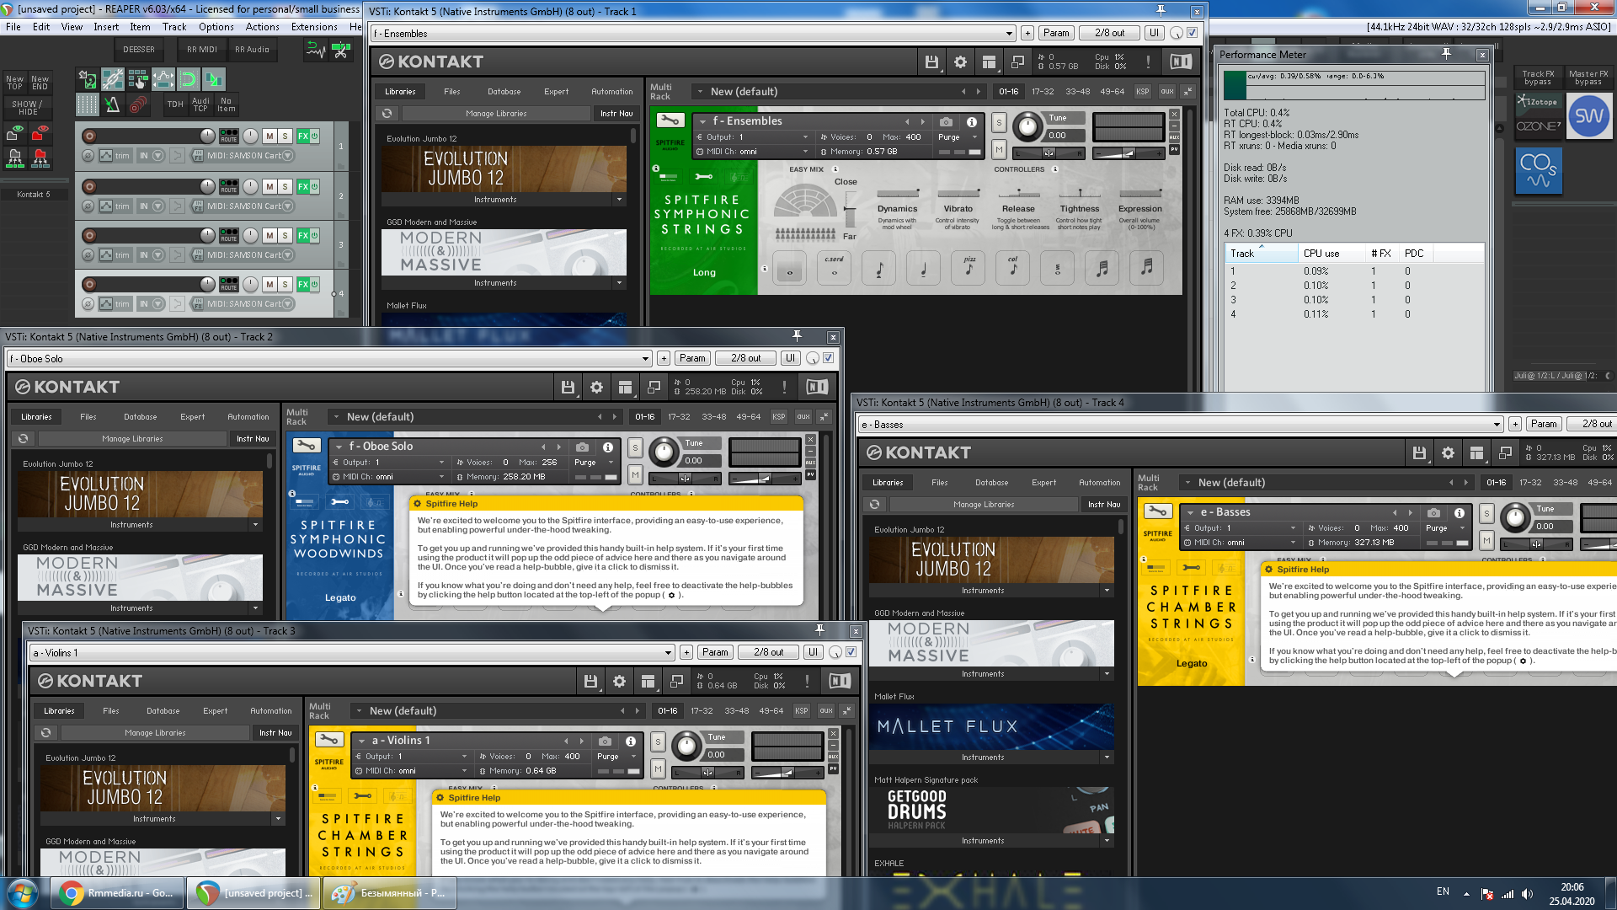Solo track 4 in the track panel
This screenshot has width=1617, height=910.
(x=286, y=284)
